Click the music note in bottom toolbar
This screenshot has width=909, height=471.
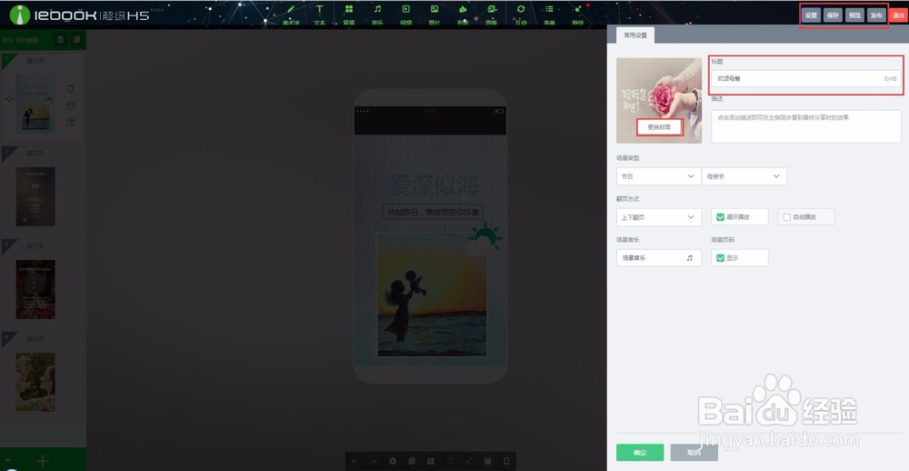point(449,461)
